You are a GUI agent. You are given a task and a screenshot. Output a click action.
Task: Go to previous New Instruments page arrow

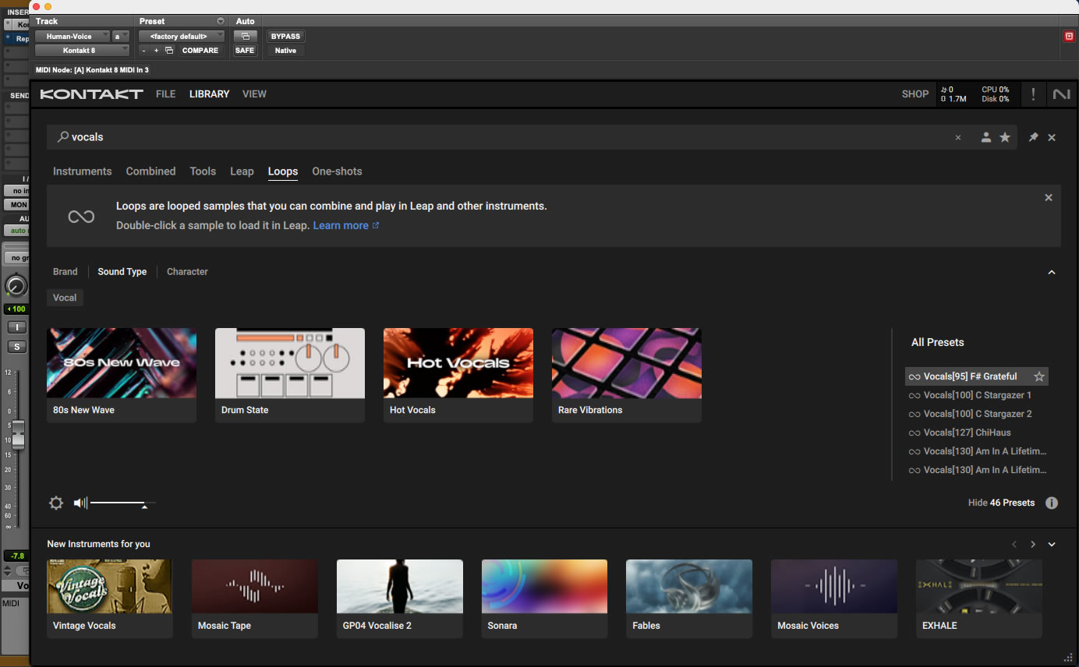pyautogui.click(x=1014, y=544)
